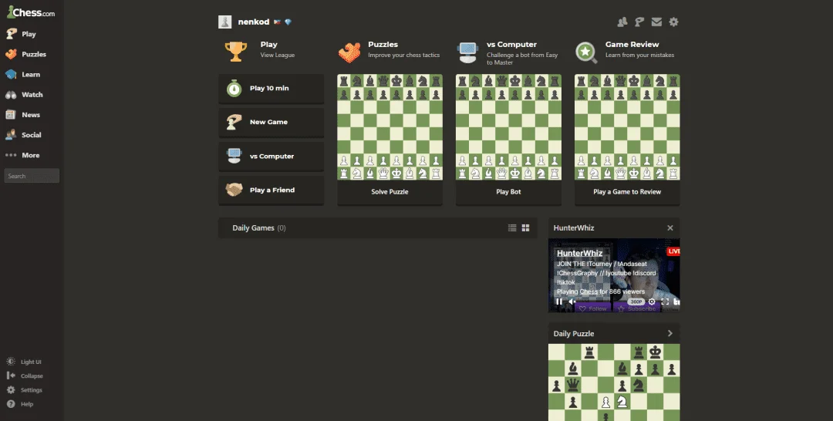Click Solve Puzzle button
This screenshot has height=421, width=833.
click(x=390, y=192)
